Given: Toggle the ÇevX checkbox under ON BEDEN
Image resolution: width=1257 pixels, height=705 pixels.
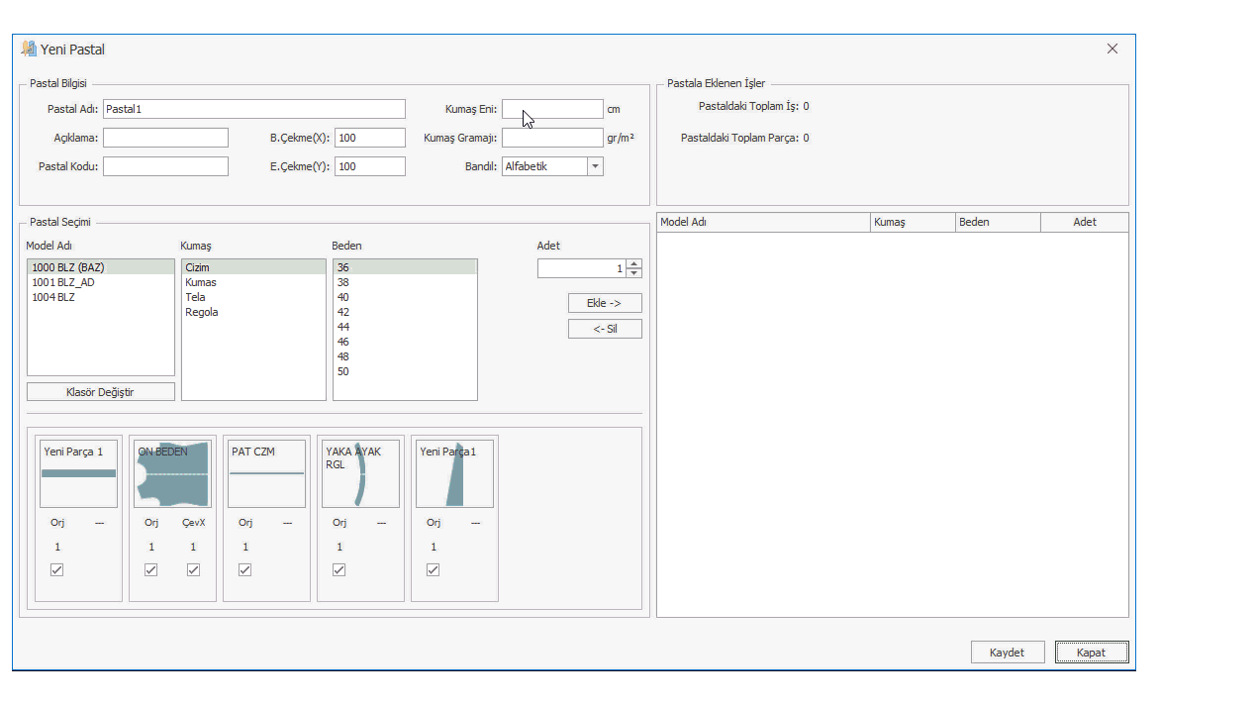Looking at the screenshot, I should tap(193, 569).
